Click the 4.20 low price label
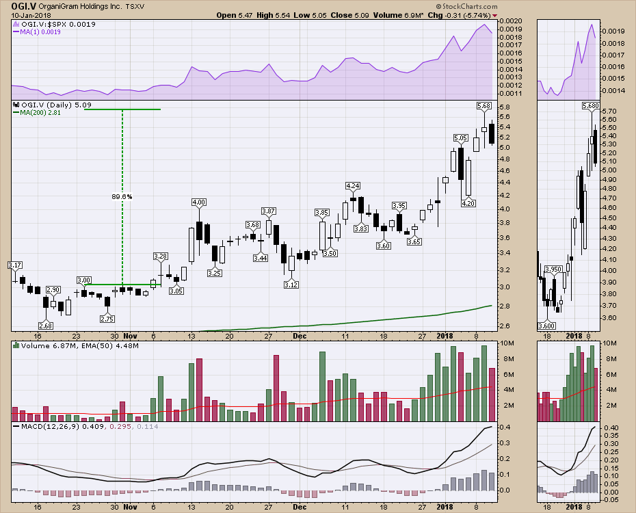This screenshot has height=513, width=636. pos(468,203)
